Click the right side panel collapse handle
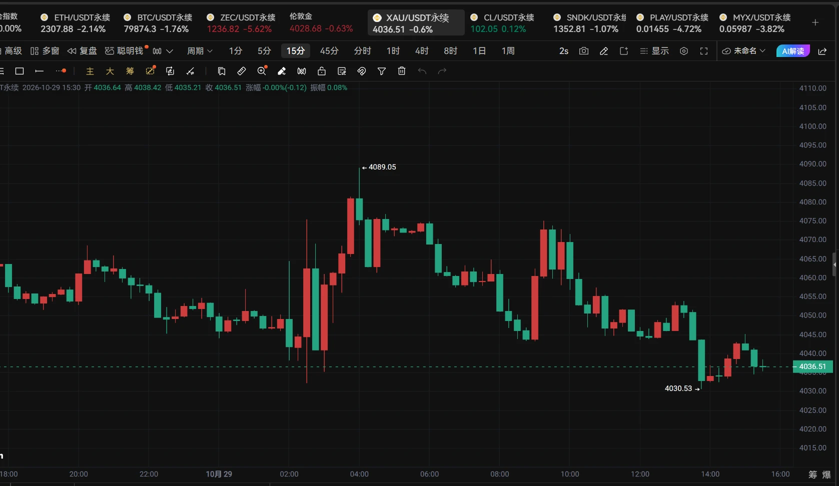The height and width of the screenshot is (486, 839). tap(834, 264)
